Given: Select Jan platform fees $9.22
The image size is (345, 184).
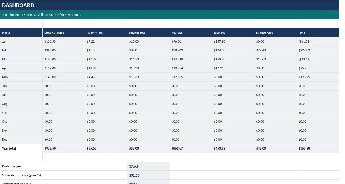Looking at the screenshot, I should [106, 41].
